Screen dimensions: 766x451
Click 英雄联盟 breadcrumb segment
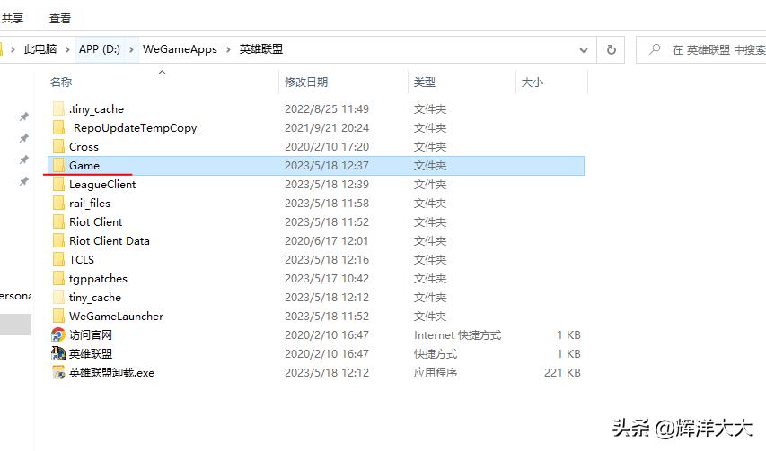click(261, 49)
